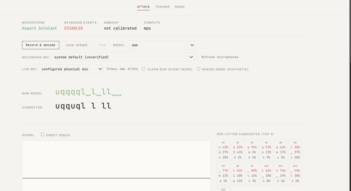Click the Per-Letter Candidates (Top 3) heading
This screenshot has height=191, width=351.
click(x=245, y=134)
